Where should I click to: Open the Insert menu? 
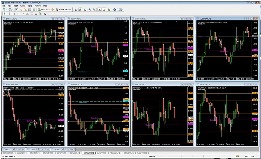pos(16,6)
